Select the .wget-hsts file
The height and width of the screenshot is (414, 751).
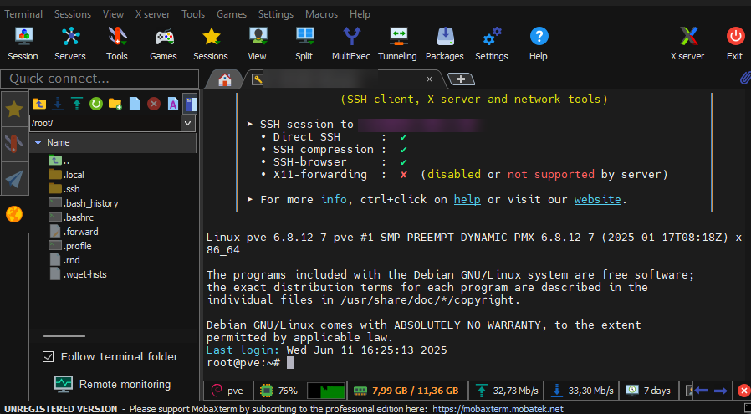pyautogui.click(x=78, y=274)
